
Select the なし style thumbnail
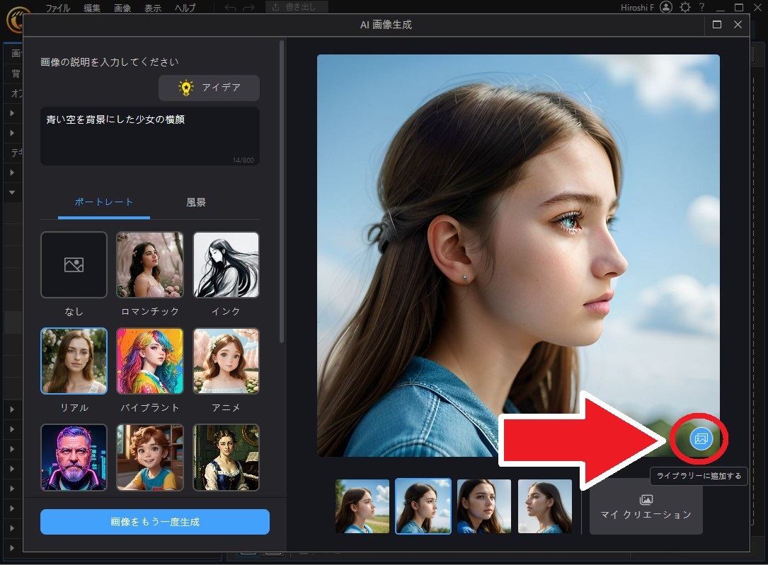point(74,264)
